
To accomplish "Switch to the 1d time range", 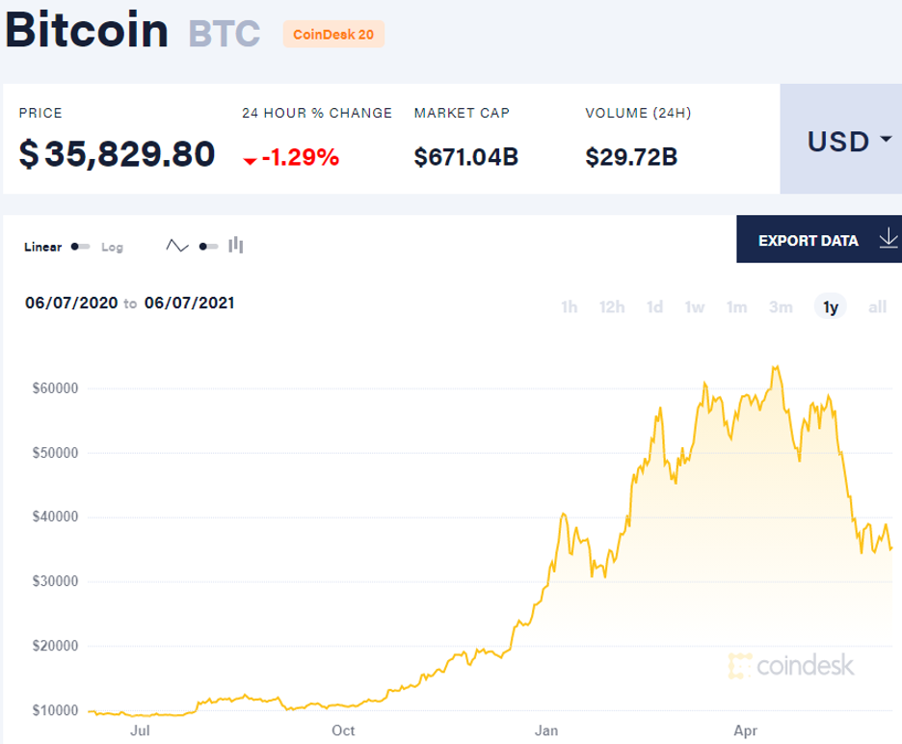I will pos(655,307).
